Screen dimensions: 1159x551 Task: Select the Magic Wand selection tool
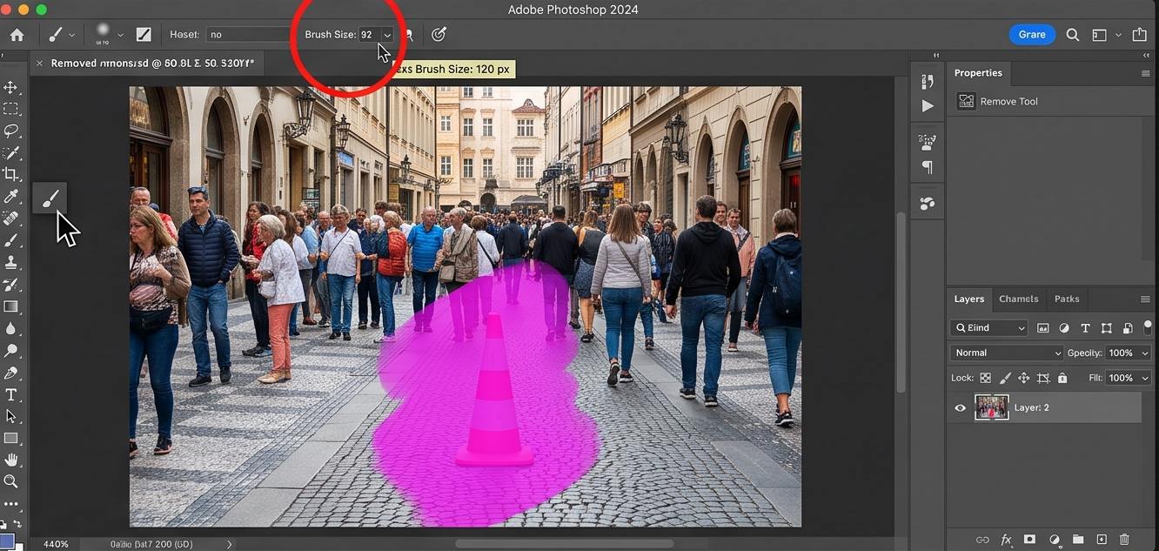(x=10, y=152)
